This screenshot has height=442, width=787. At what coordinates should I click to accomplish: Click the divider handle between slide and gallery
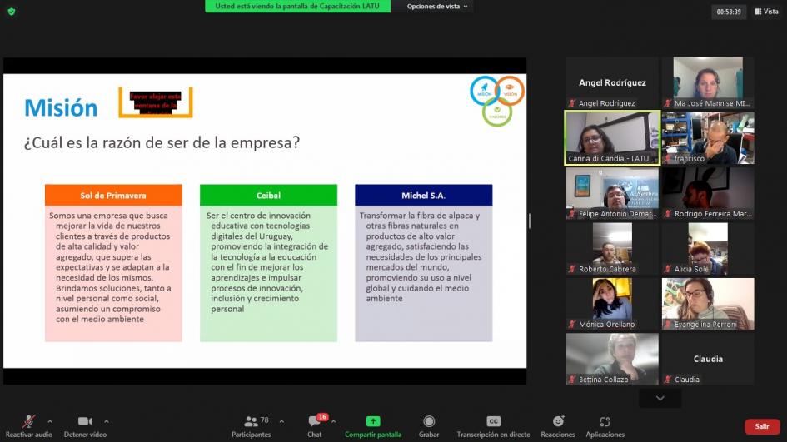pyautogui.click(x=530, y=221)
